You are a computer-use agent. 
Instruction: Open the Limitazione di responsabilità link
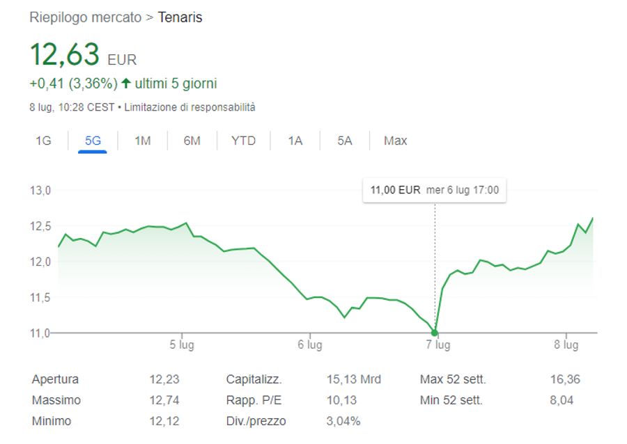click(x=189, y=107)
